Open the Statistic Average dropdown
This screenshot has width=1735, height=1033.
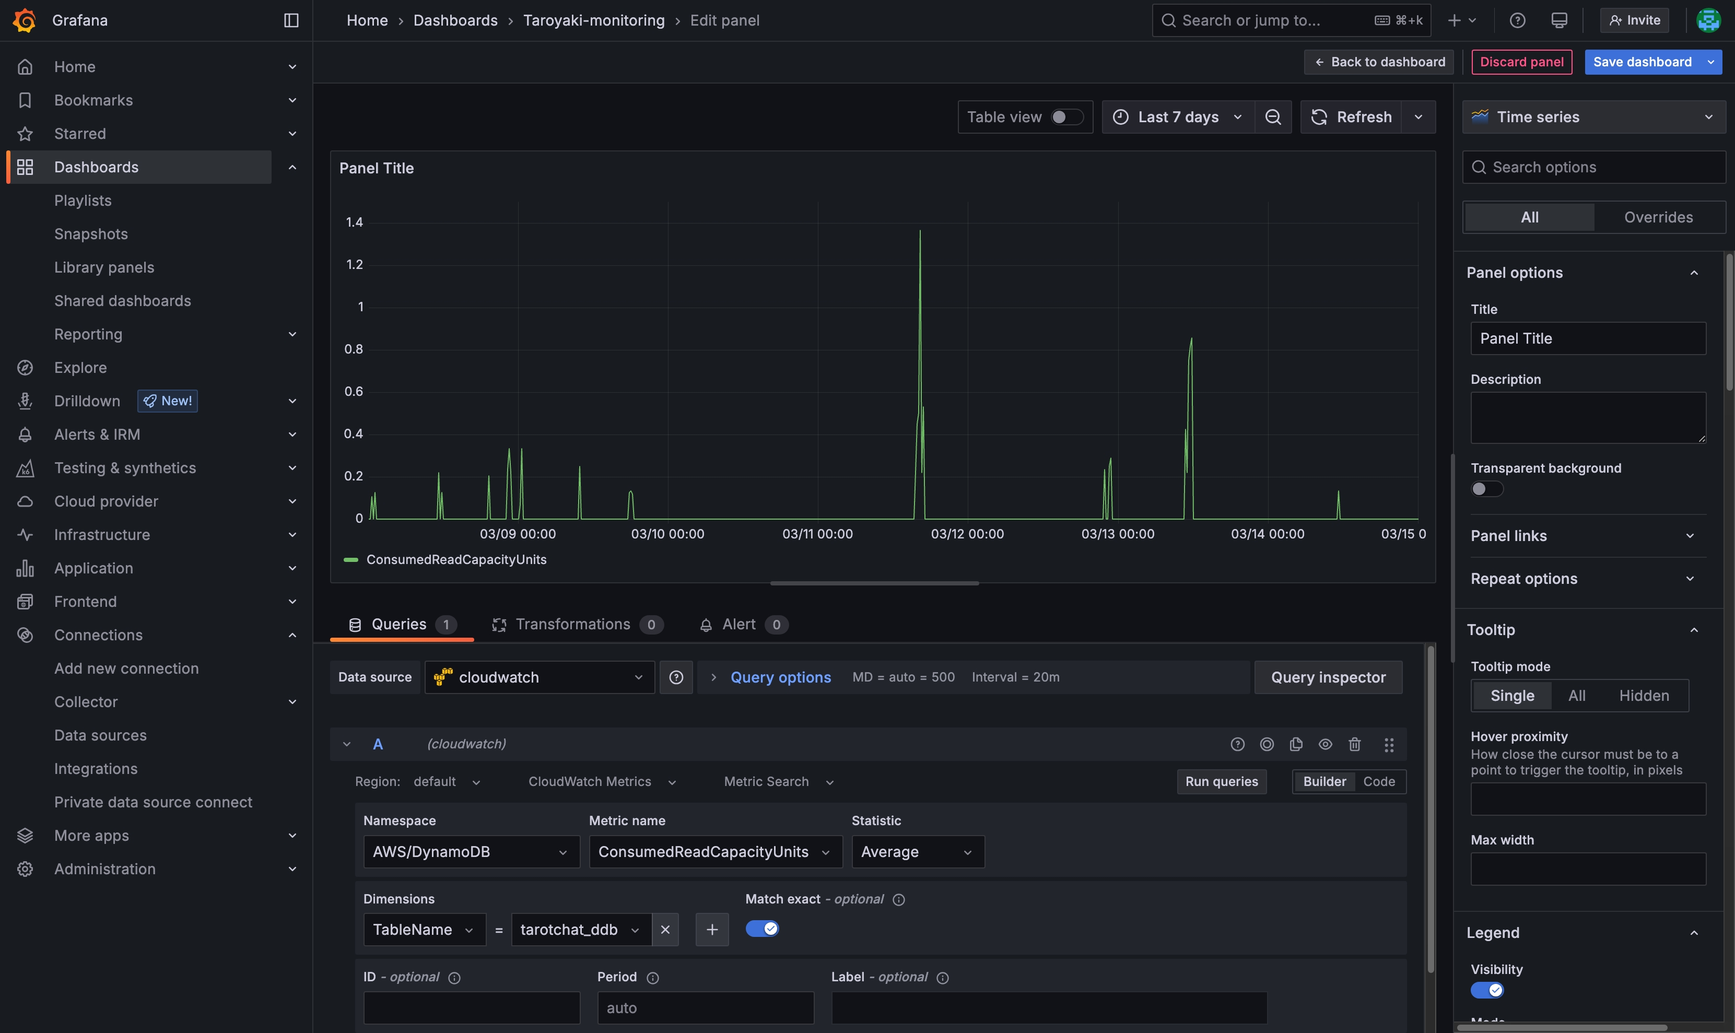pos(917,851)
